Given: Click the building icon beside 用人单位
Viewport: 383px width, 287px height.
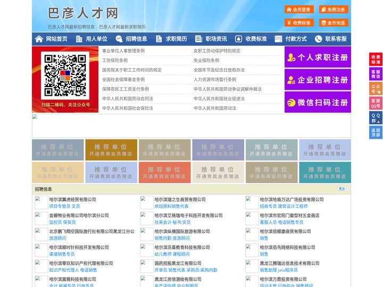Looking at the screenshot, I should (79, 39).
